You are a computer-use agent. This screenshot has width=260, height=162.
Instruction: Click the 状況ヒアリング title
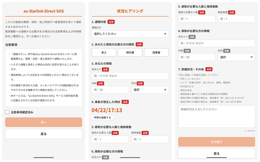pos(130,11)
